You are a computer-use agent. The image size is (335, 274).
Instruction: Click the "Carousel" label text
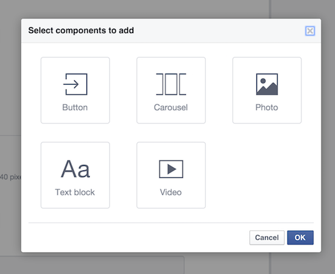pyautogui.click(x=171, y=107)
